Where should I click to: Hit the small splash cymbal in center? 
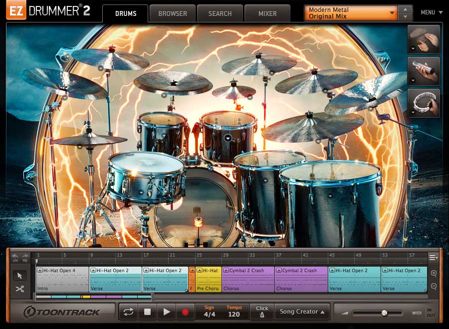tap(233, 92)
